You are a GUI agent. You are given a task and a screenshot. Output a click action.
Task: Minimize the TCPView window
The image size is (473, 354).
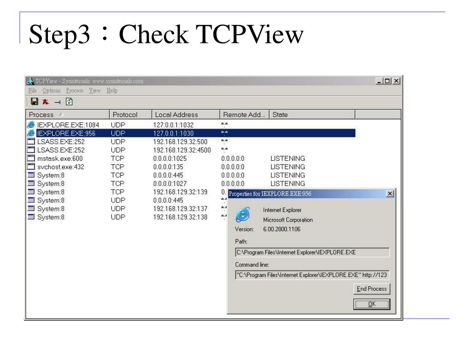click(379, 81)
